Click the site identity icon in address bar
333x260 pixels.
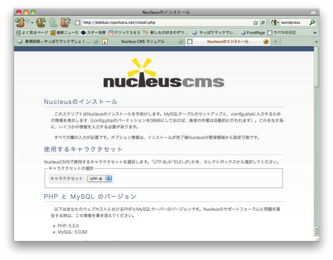pyautogui.click(x=78, y=23)
